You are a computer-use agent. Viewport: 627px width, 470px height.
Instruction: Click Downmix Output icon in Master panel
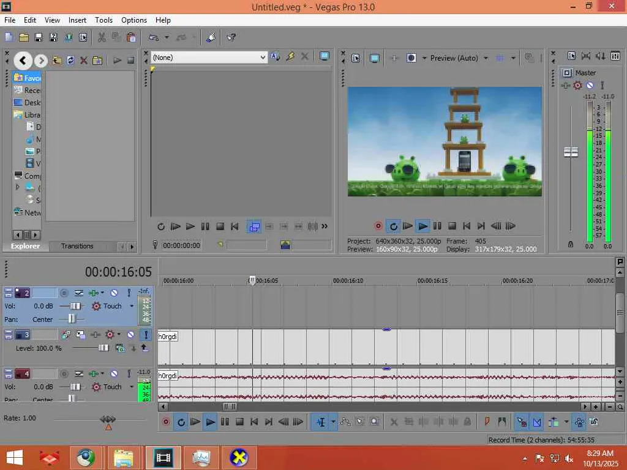(x=586, y=56)
